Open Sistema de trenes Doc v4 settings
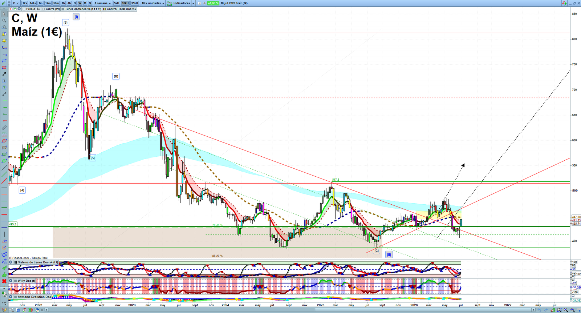Image resolution: width=581 pixels, height=313 pixels. [x=37, y=262]
